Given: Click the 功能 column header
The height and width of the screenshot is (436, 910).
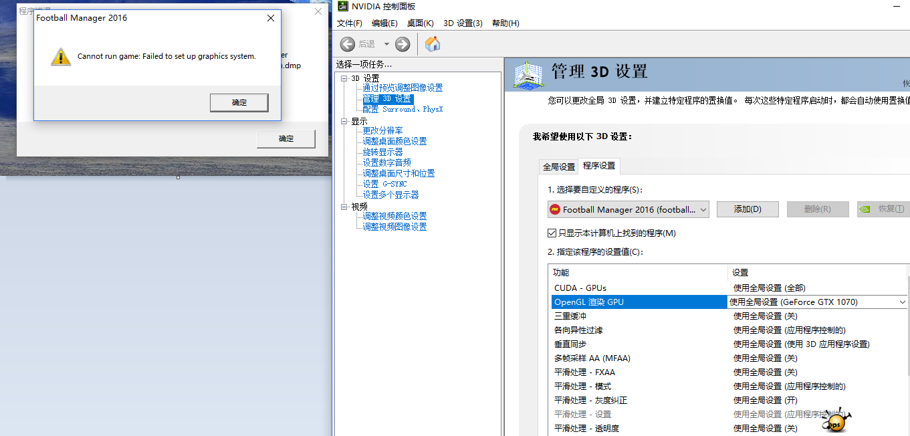Looking at the screenshot, I should tap(638, 273).
